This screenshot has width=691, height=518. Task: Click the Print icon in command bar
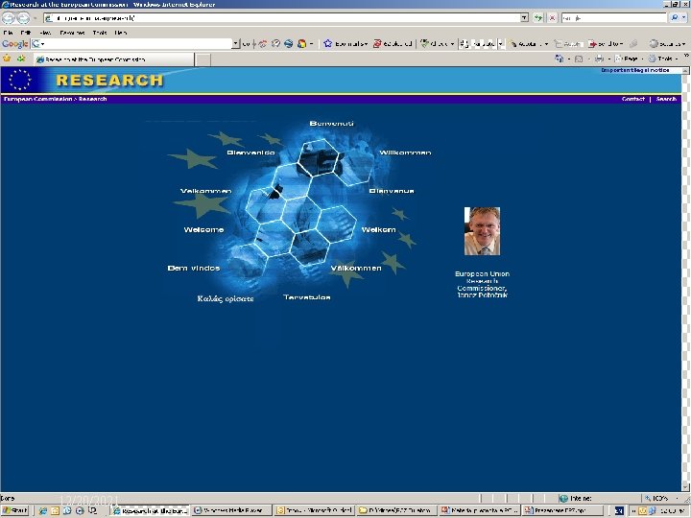point(599,59)
